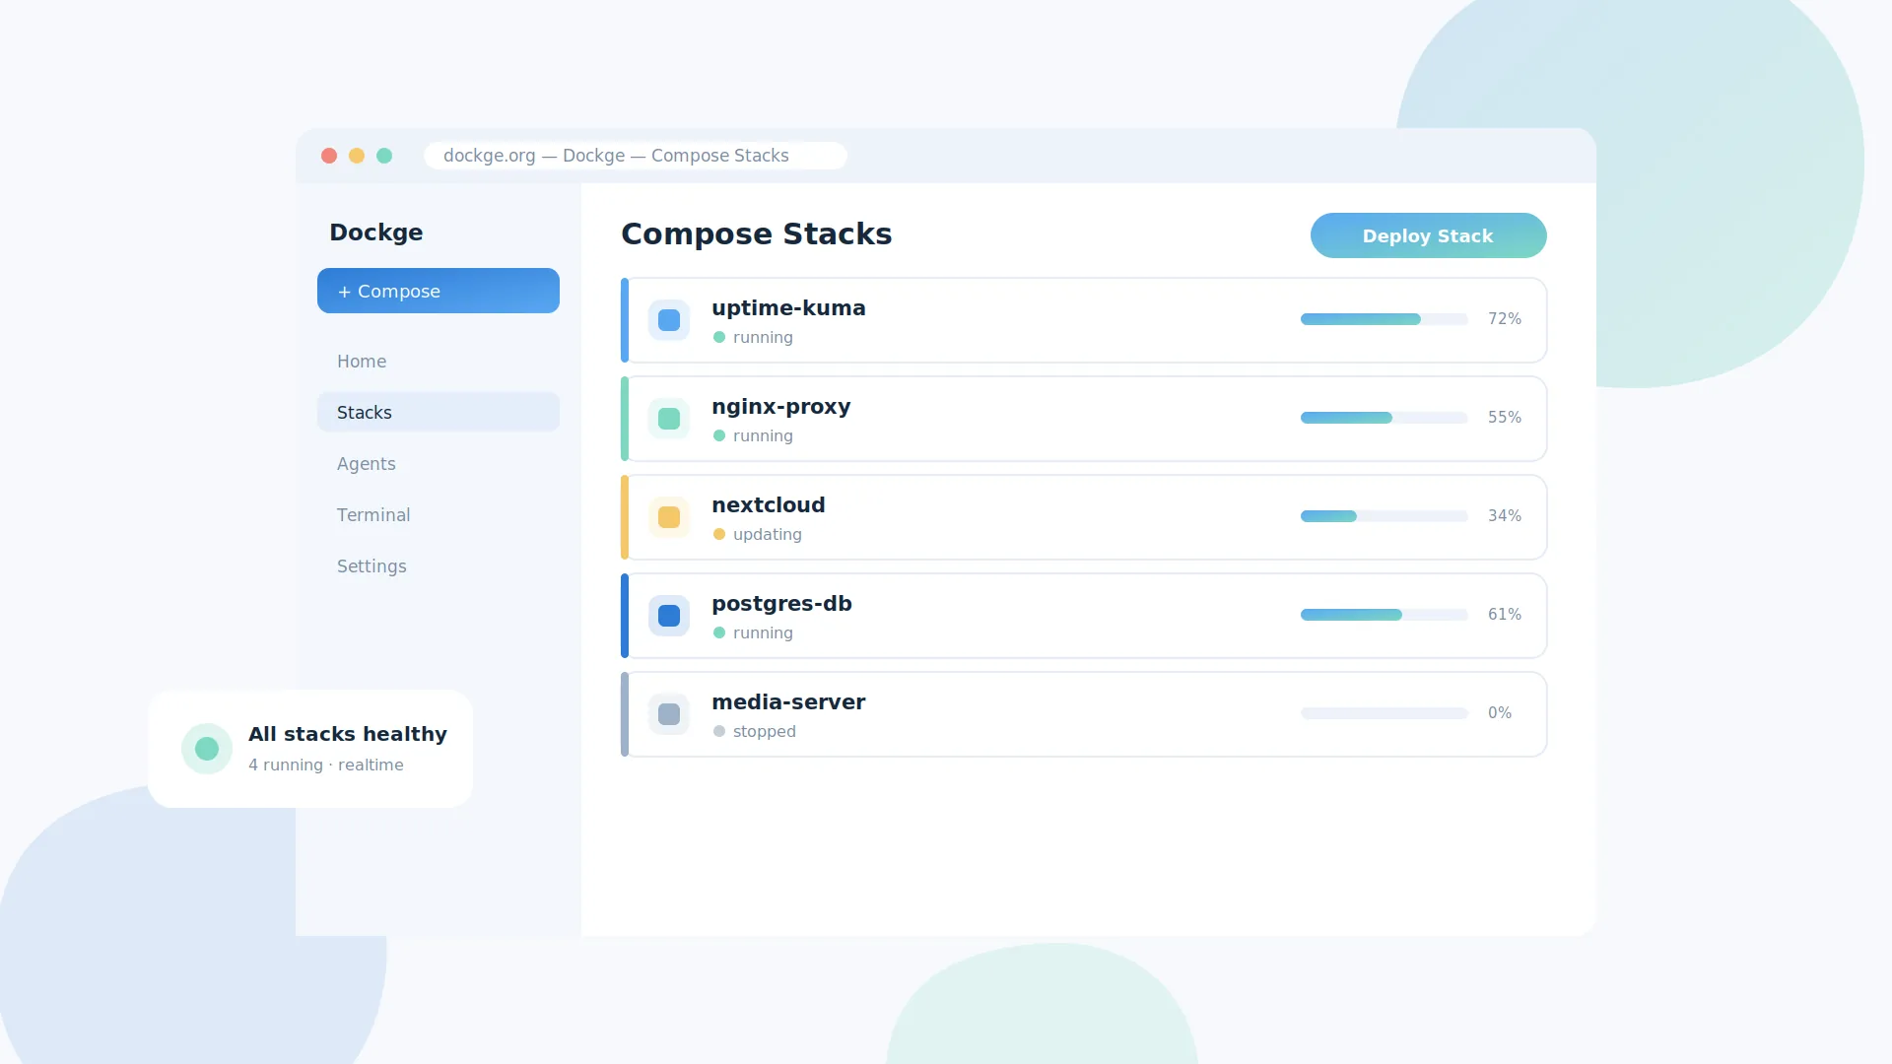Image resolution: width=1892 pixels, height=1064 pixels.
Task: Click the 72% value
Action: (x=1505, y=319)
